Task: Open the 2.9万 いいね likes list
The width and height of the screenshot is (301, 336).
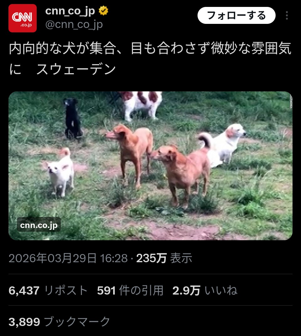Action: point(205,290)
